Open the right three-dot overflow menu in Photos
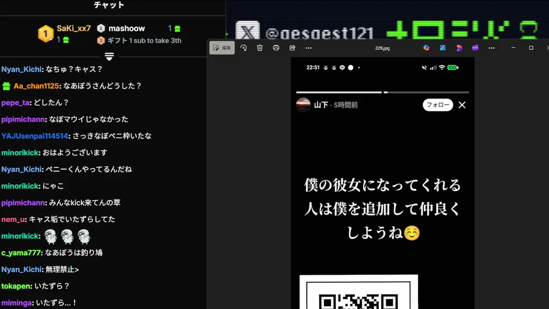The height and width of the screenshot is (309, 549). click(x=492, y=48)
